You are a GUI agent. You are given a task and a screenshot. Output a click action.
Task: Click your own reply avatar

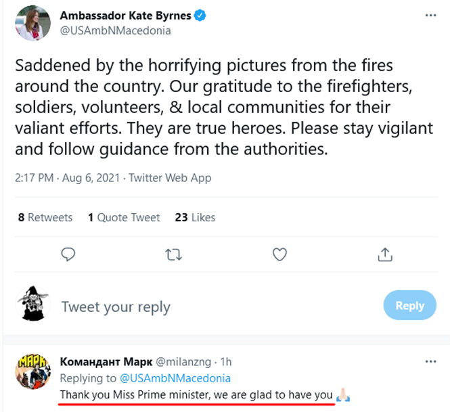click(32, 304)
